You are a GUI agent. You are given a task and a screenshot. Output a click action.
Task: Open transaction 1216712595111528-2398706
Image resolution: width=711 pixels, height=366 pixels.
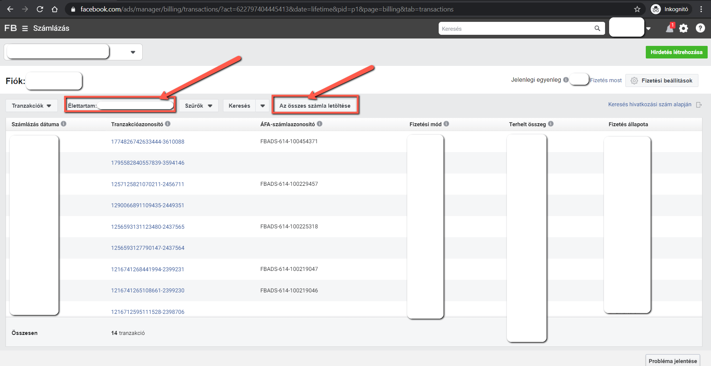(147, 312)
